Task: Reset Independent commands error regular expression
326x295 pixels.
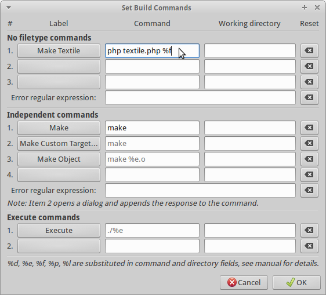Action: point(309,190)
